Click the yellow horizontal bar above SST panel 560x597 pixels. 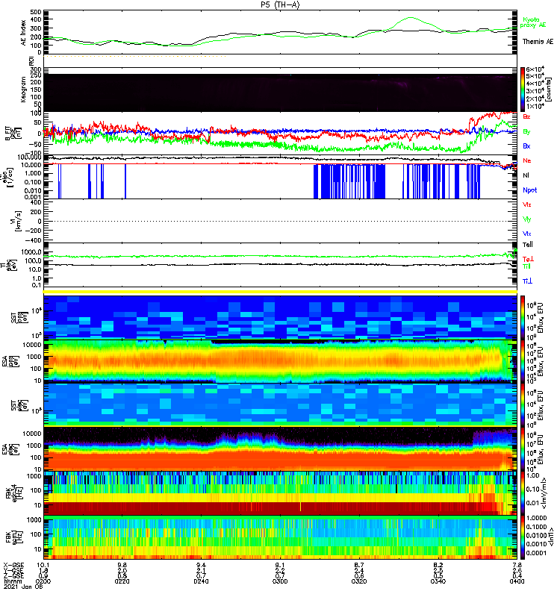coord(280,292)
